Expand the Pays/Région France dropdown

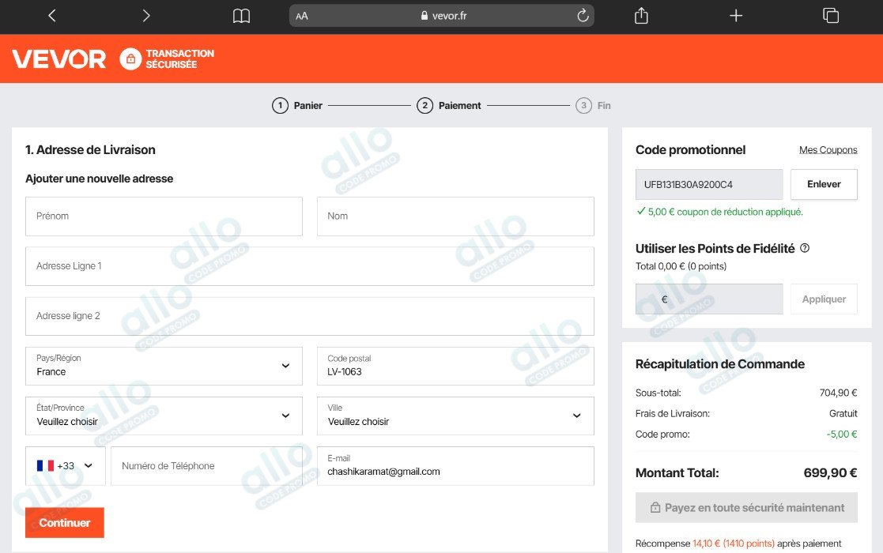click(x=164, y=367)
